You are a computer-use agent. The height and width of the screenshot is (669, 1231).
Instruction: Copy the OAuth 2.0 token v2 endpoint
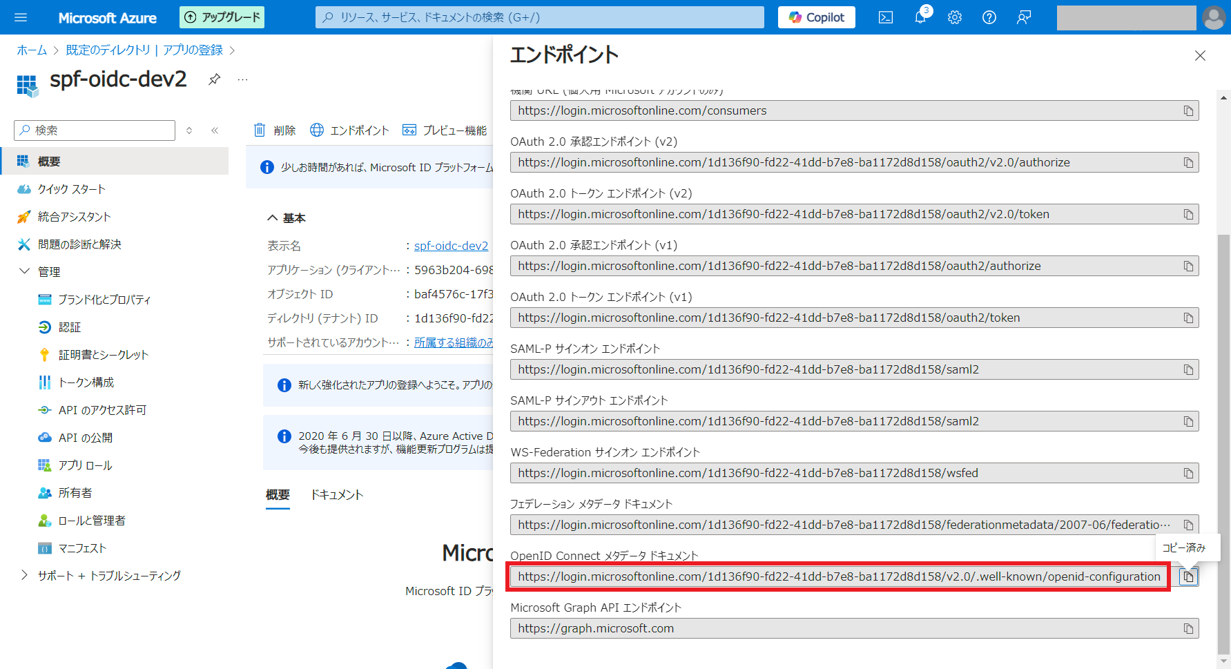click(x=1188, y=214)
